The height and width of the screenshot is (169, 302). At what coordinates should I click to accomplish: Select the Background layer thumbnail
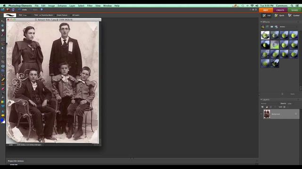pos(267,114)
